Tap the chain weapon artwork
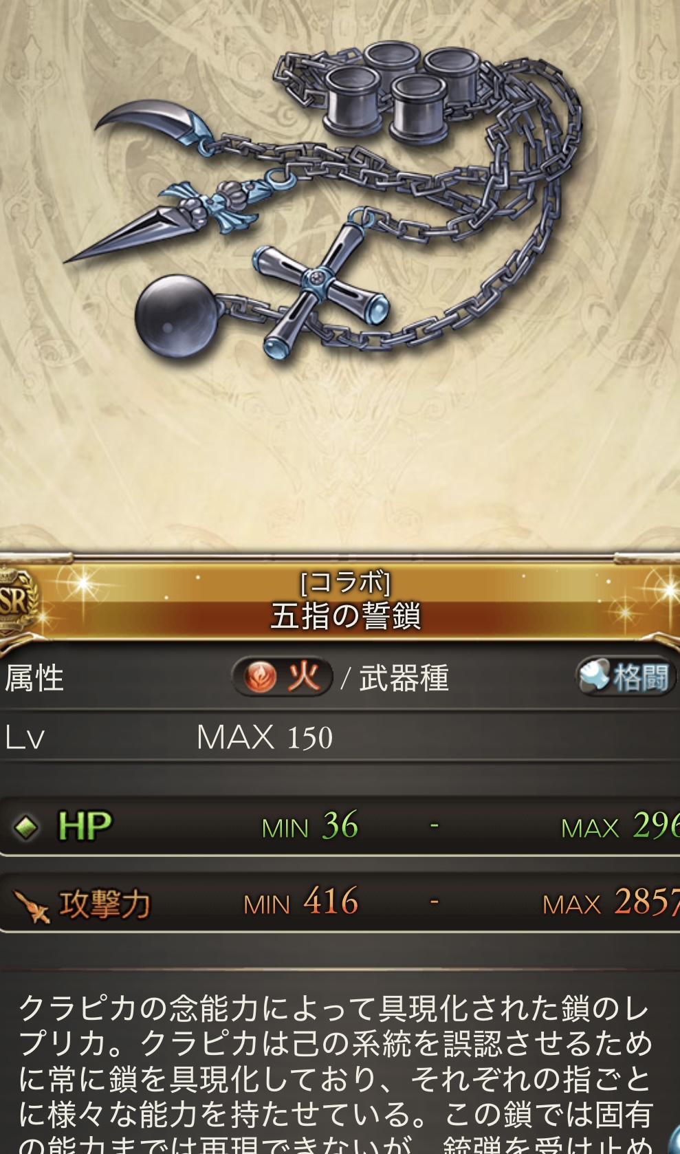 323,199
